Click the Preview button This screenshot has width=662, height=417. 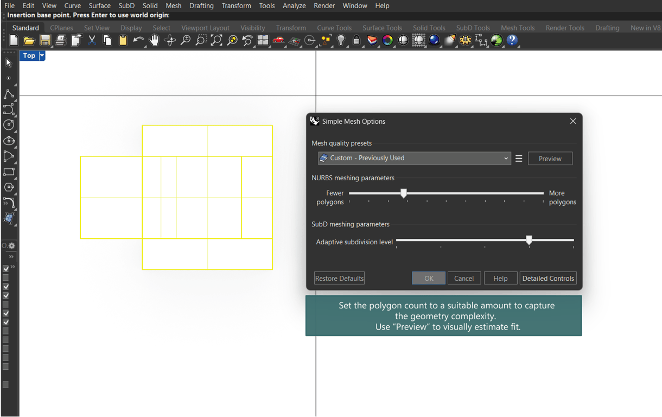(550, 159)
